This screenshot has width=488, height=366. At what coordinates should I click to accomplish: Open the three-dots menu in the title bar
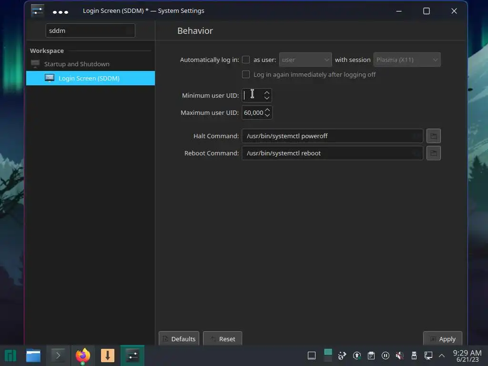click(x=61, y=12)
